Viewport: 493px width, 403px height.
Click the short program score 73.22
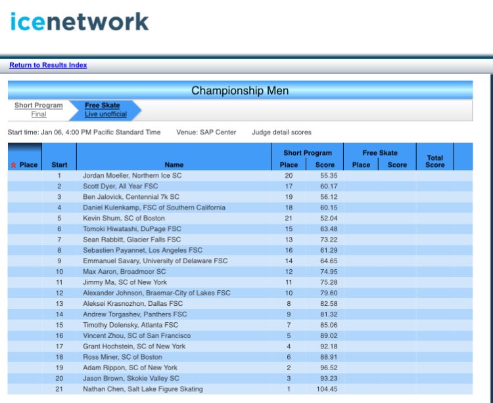(x=329, y=240)
